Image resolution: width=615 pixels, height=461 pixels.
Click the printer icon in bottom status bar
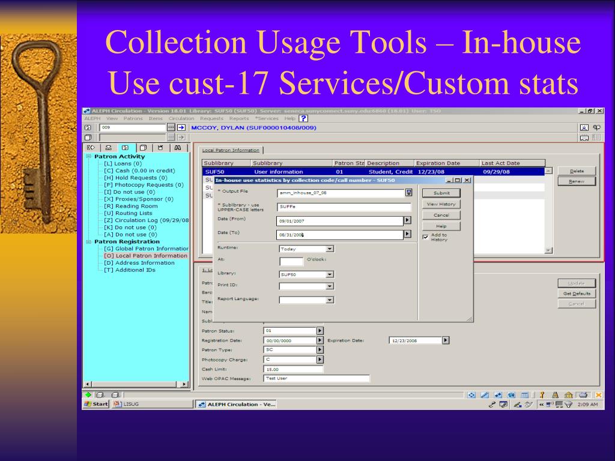(x=583, y=395)
